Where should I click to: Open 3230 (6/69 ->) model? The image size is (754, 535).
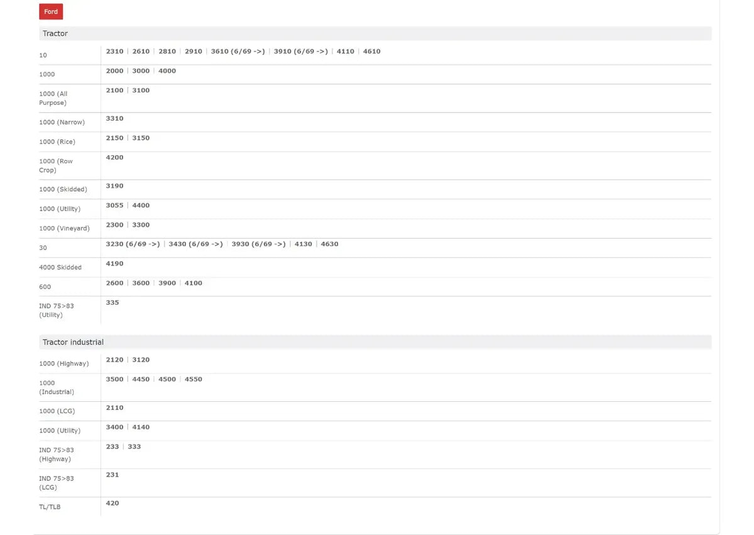point(133,244)
